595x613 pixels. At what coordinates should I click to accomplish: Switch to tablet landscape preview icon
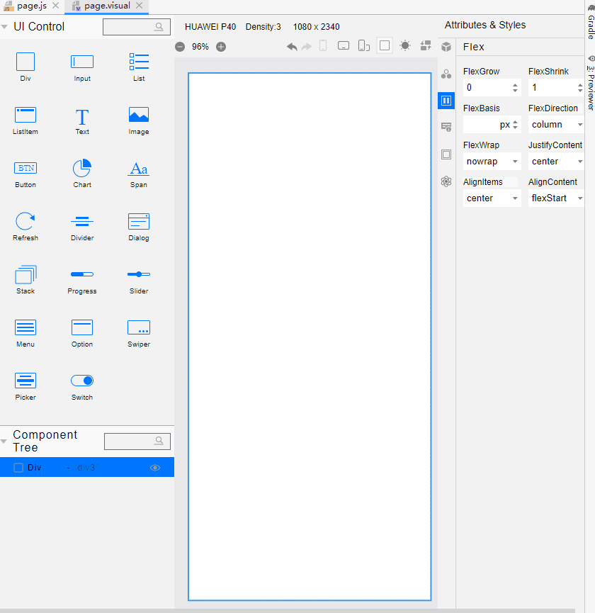click(344, 46)
